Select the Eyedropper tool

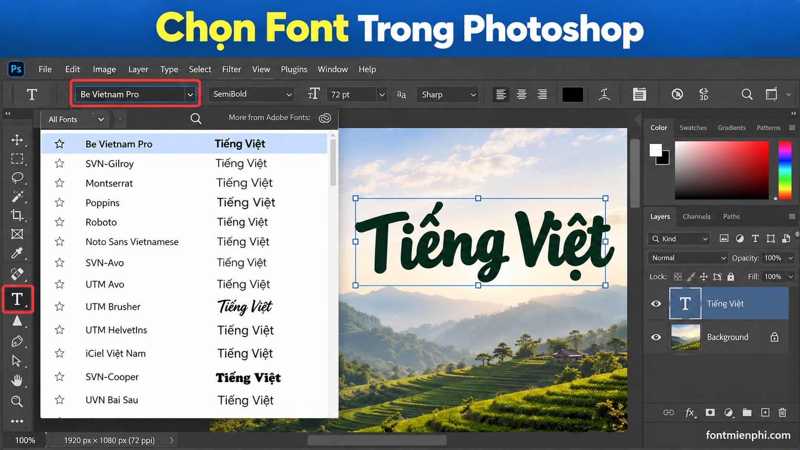point(17,253)
